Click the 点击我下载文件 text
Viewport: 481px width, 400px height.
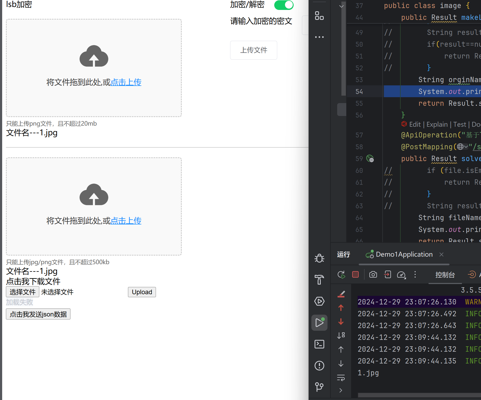pyautogui.click(x=33, y=281)
